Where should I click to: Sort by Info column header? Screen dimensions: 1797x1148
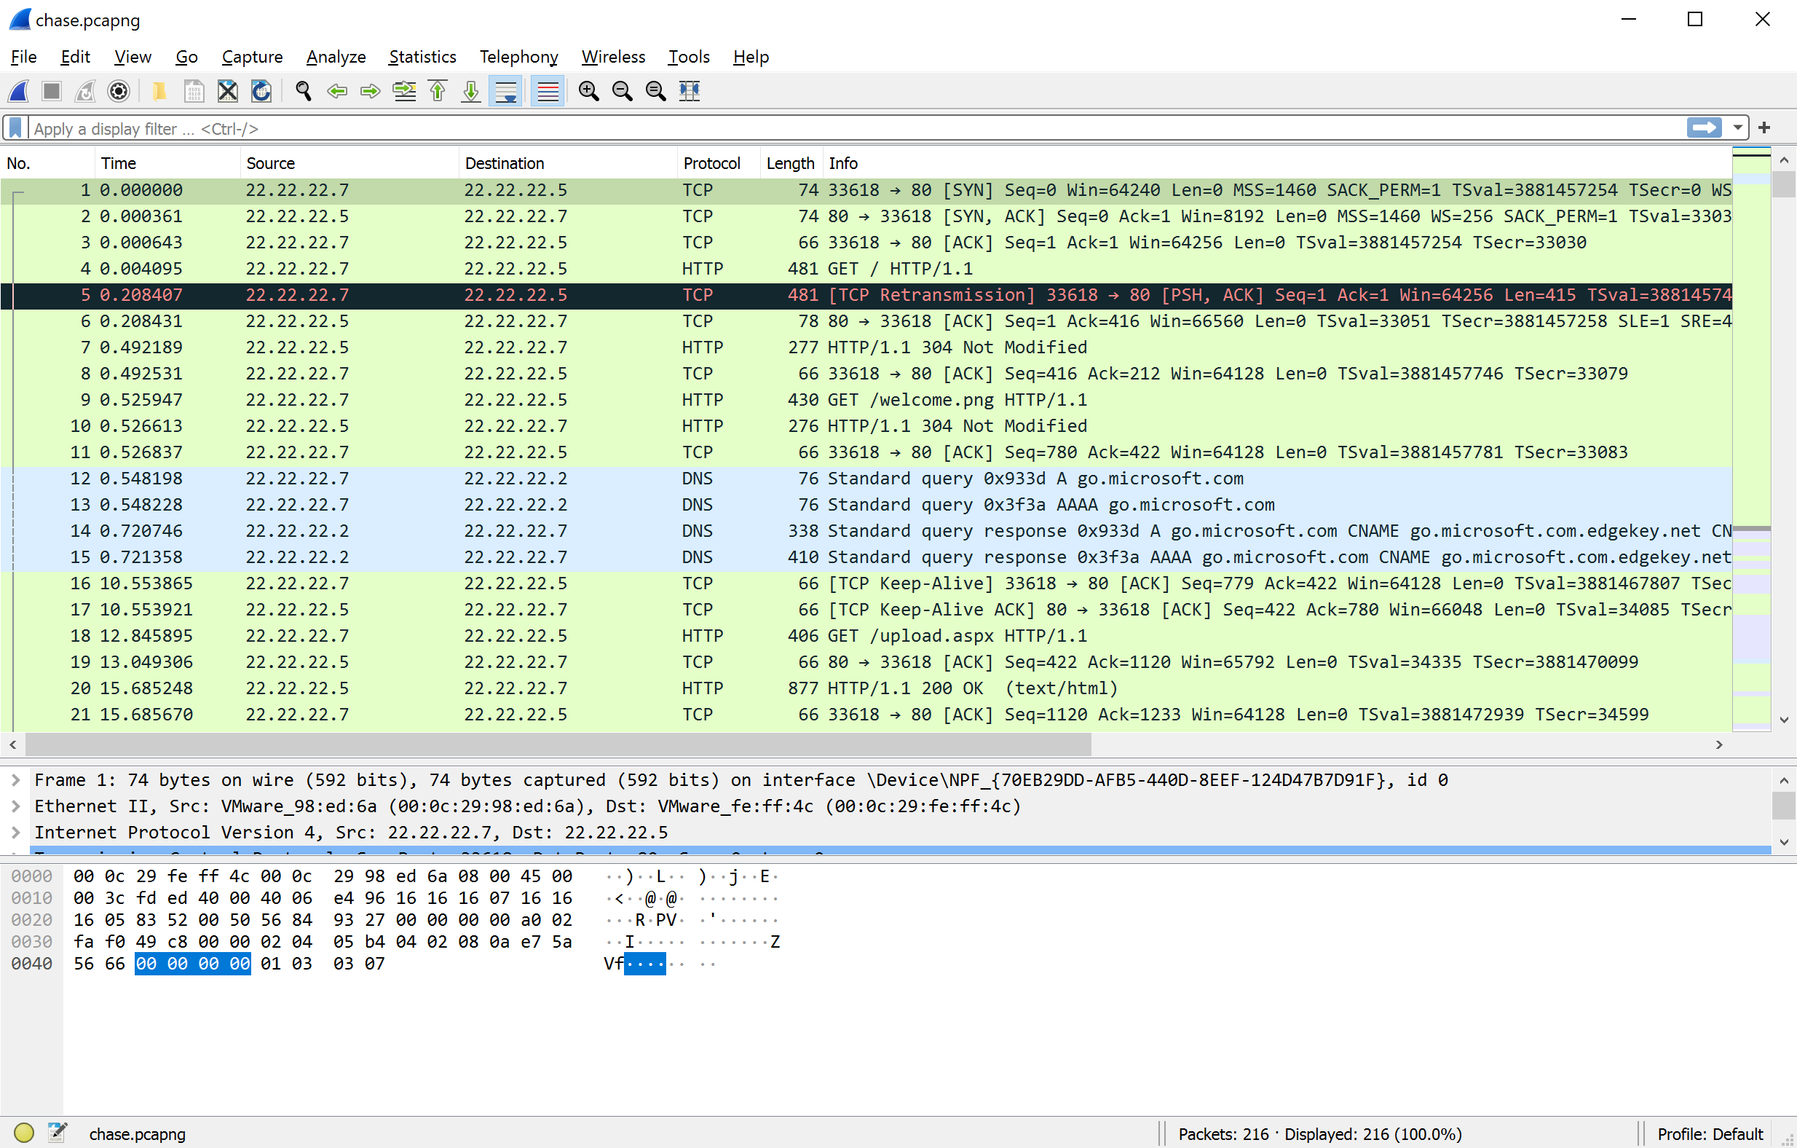(x=1277, y=163)
